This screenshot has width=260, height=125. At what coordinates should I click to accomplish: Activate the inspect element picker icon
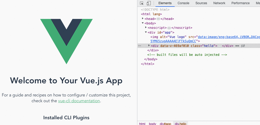coord(142,3)
